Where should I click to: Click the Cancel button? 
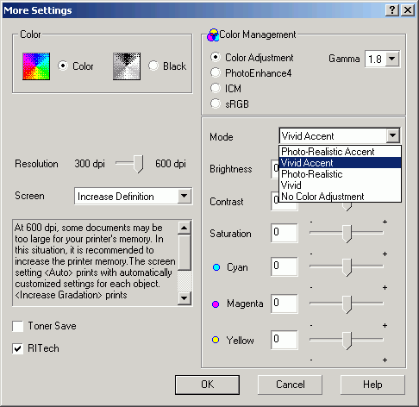[290, 385]
